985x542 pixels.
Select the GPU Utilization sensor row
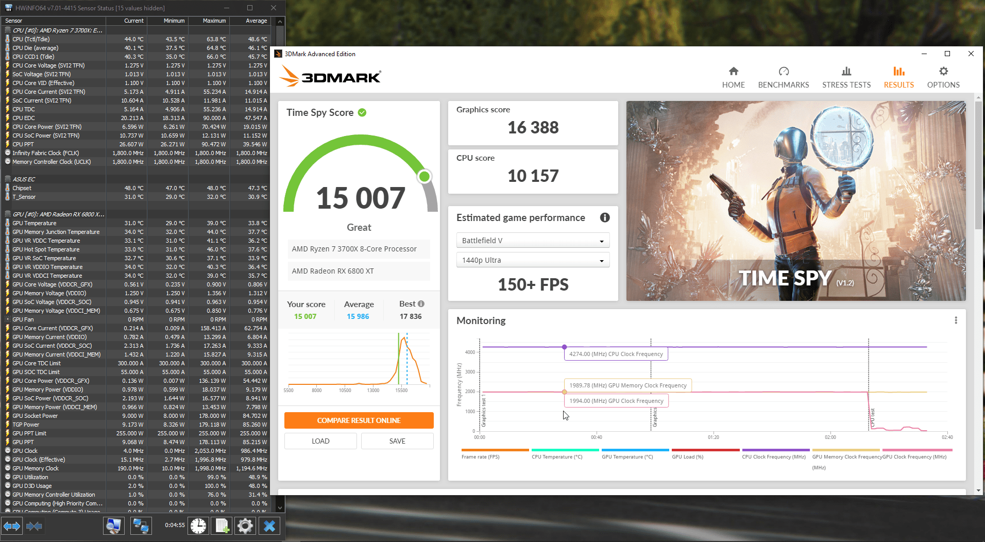pyautogui.click(x=137, y=477)
